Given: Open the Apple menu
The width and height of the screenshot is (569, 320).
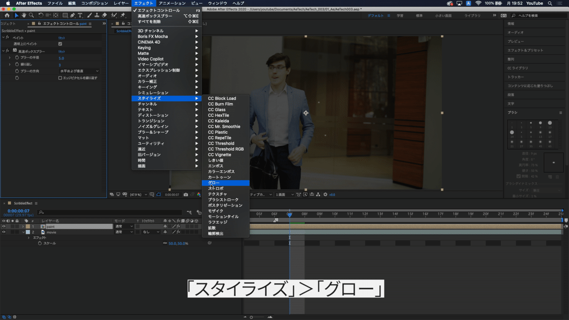Looking at the screenshot, I should [x=8, y=3].
